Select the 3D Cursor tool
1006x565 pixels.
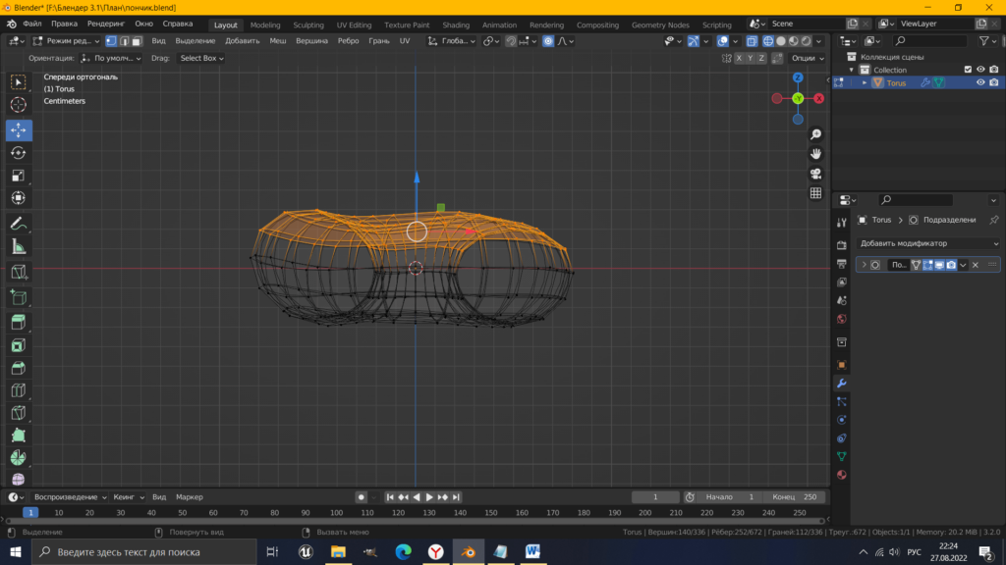tap(19, 105)
